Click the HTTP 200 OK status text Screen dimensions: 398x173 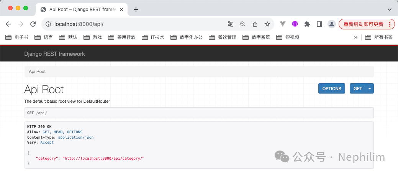click(39, 127)
